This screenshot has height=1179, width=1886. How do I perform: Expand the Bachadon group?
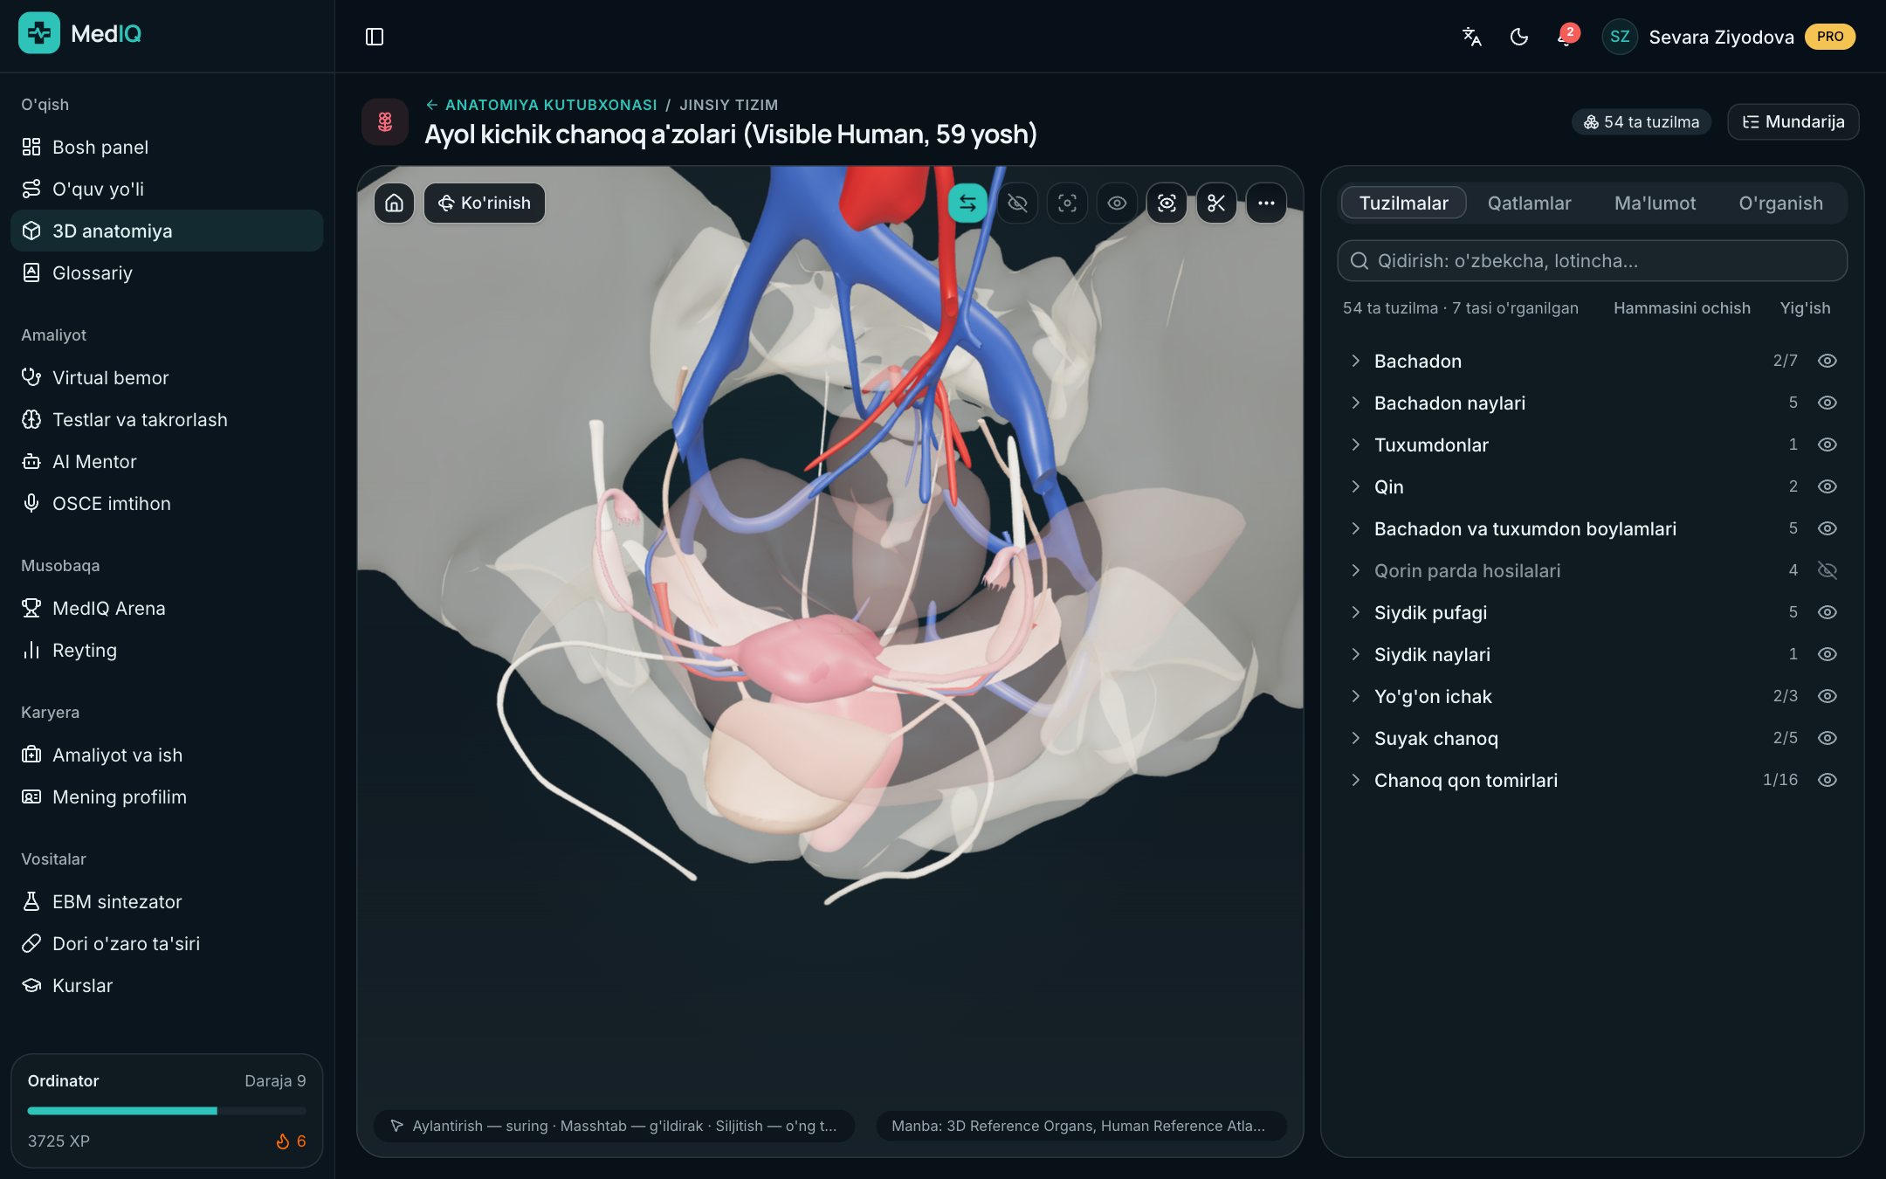pos(1355,361)
